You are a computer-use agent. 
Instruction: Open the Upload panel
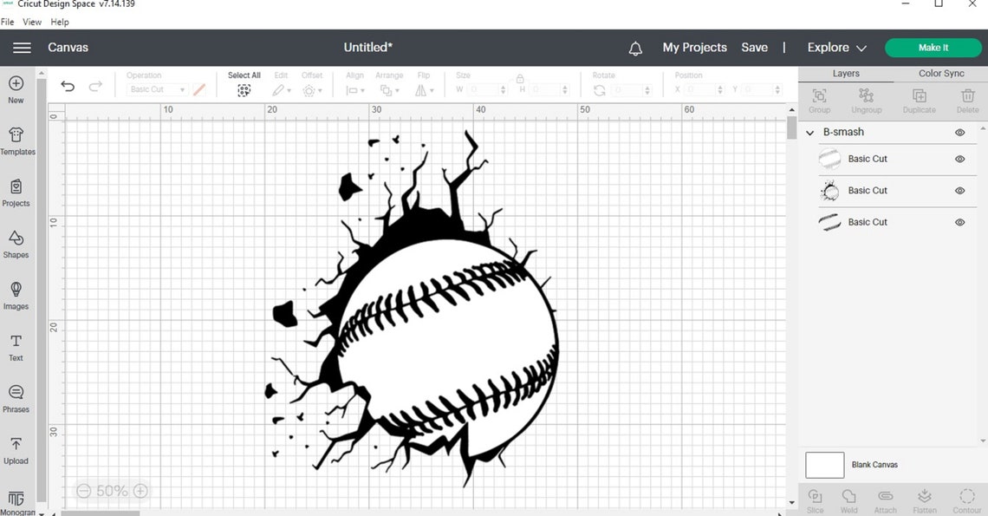pos(16,449)
